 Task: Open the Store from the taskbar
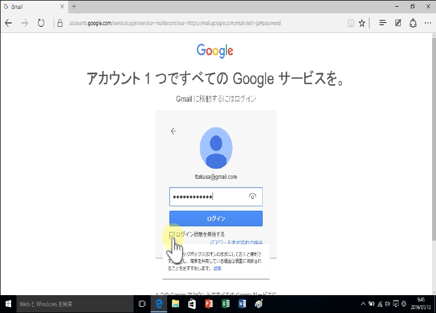(x=192, y=304)
